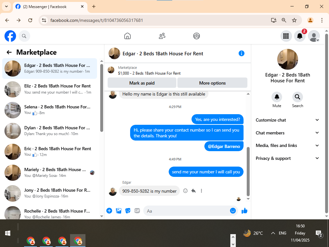Open conversation information via the blue info icon
The width and height of the screenshot is (329, 247).
[241, 53]
